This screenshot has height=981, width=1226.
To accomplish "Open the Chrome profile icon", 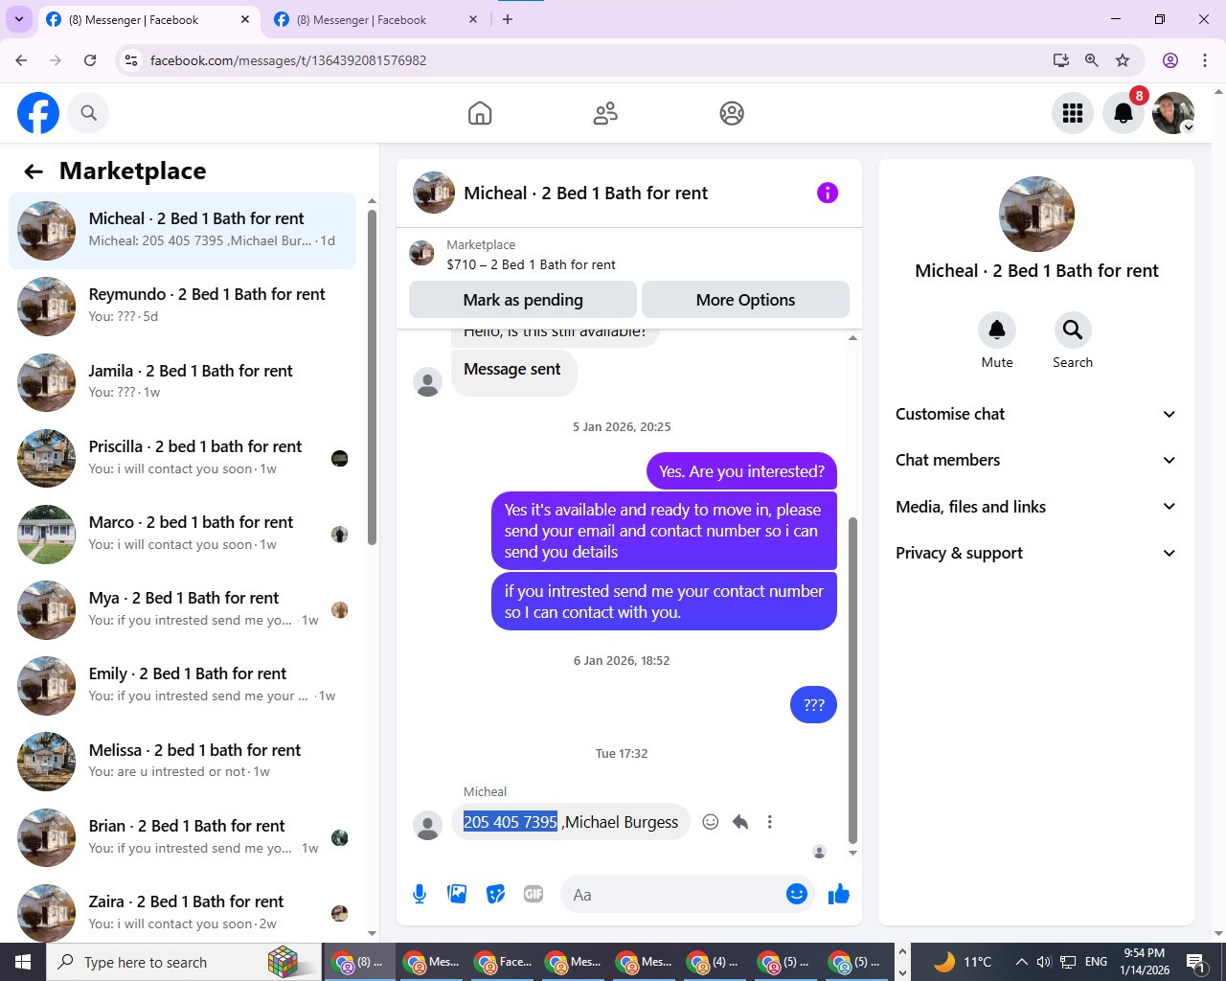I will point(1170,60).
